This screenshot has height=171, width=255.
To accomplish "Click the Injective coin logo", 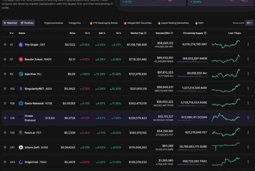I will click(21, 74).
